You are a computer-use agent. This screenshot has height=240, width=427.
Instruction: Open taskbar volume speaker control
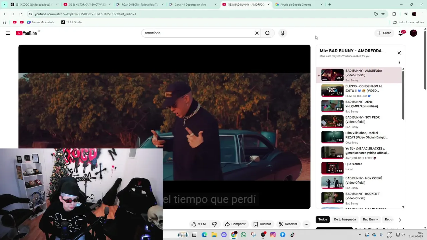403,235
